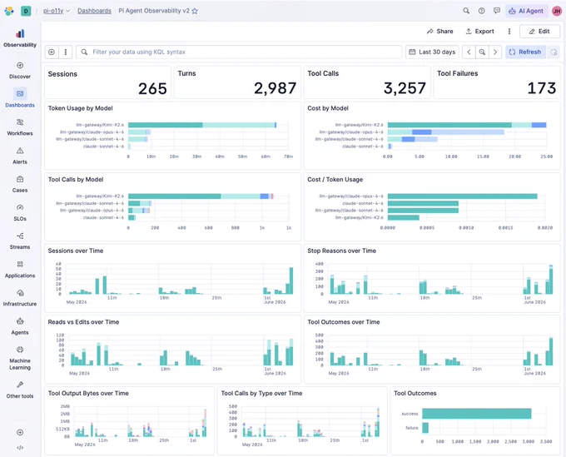Viewport: 566px width, 457px height.
Task: Star the Pi Agent Observability v2 dashboard
Action: click(x=195, y=11)
